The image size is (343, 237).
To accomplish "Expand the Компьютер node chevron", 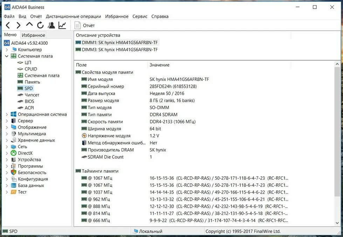I will (7, 50).
